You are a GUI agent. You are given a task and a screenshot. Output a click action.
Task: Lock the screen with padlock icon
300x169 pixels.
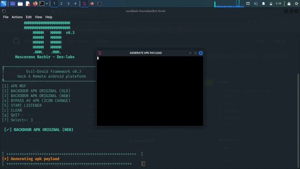tap(289, 4)
